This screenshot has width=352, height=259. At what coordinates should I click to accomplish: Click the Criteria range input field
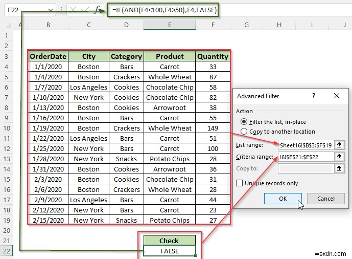pyautogui.click(x=306, y=157)
